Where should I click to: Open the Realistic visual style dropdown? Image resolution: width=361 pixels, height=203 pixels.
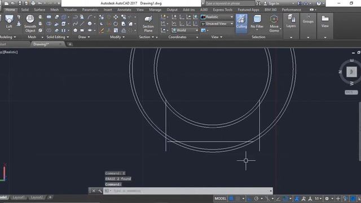(x=217, y=17)
